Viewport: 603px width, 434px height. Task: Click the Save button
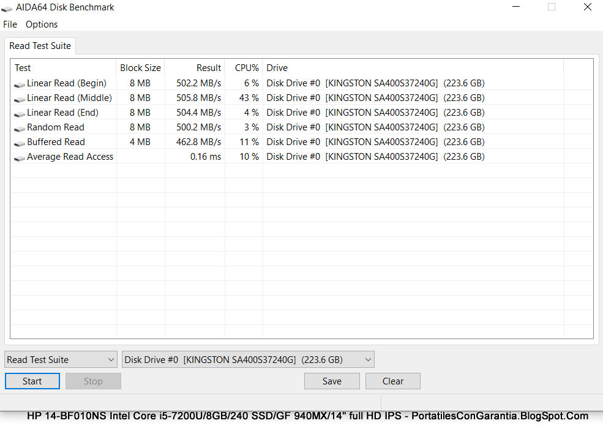pyautogui.click(x=332, y=381)
